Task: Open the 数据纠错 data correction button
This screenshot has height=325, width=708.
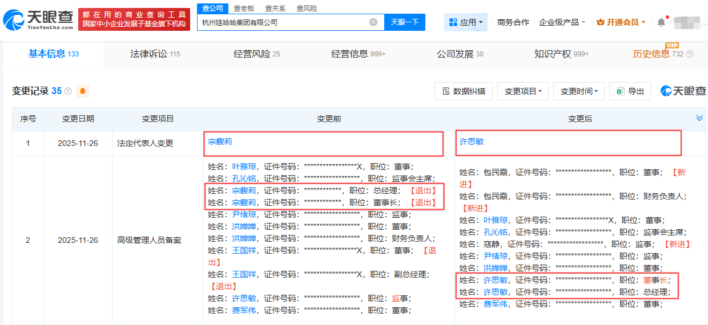Action: point(464,91)
